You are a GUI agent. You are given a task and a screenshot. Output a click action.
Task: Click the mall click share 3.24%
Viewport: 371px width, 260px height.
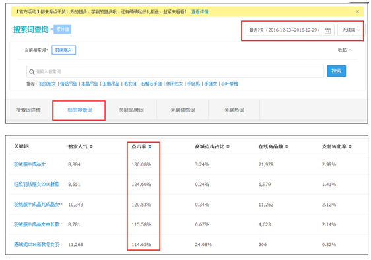coord(202,164)
